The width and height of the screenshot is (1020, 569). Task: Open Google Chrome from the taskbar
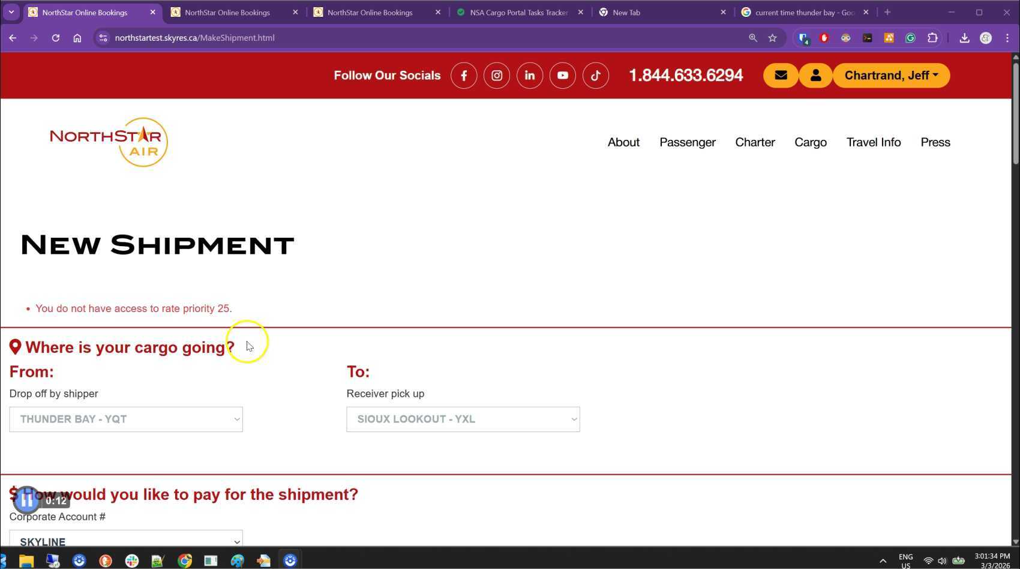tap(185, 561)
